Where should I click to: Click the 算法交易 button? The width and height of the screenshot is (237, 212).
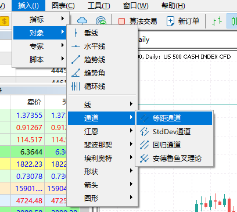pos(138,21)
